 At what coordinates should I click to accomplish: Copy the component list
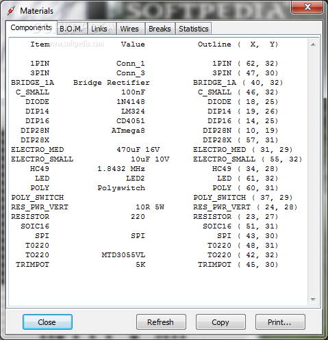coord(220,322)
